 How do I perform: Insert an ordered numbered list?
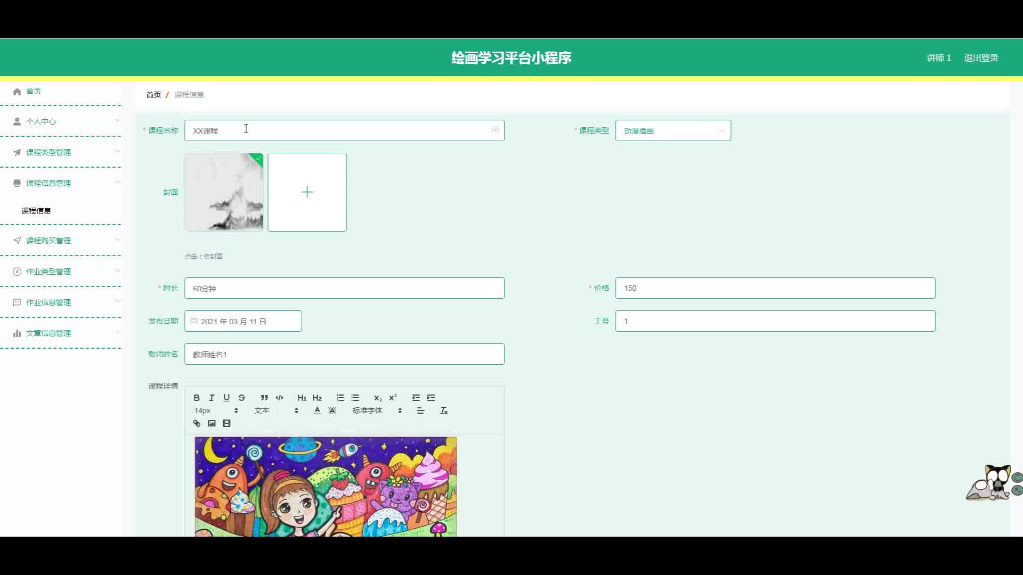(x=340, y=398)
